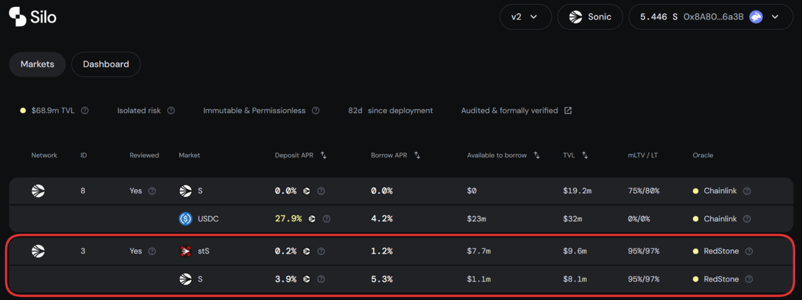This screenshot has height=300, width=802.
Task: Open the Dashboard tab
Action: pyautogui.click(x=106, y=64)
